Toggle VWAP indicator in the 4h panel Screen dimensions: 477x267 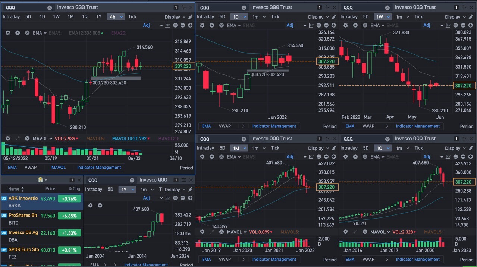tap(31, 168)
